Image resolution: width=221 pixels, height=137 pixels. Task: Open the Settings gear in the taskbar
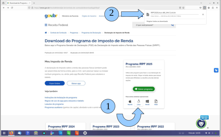[85, 133]
